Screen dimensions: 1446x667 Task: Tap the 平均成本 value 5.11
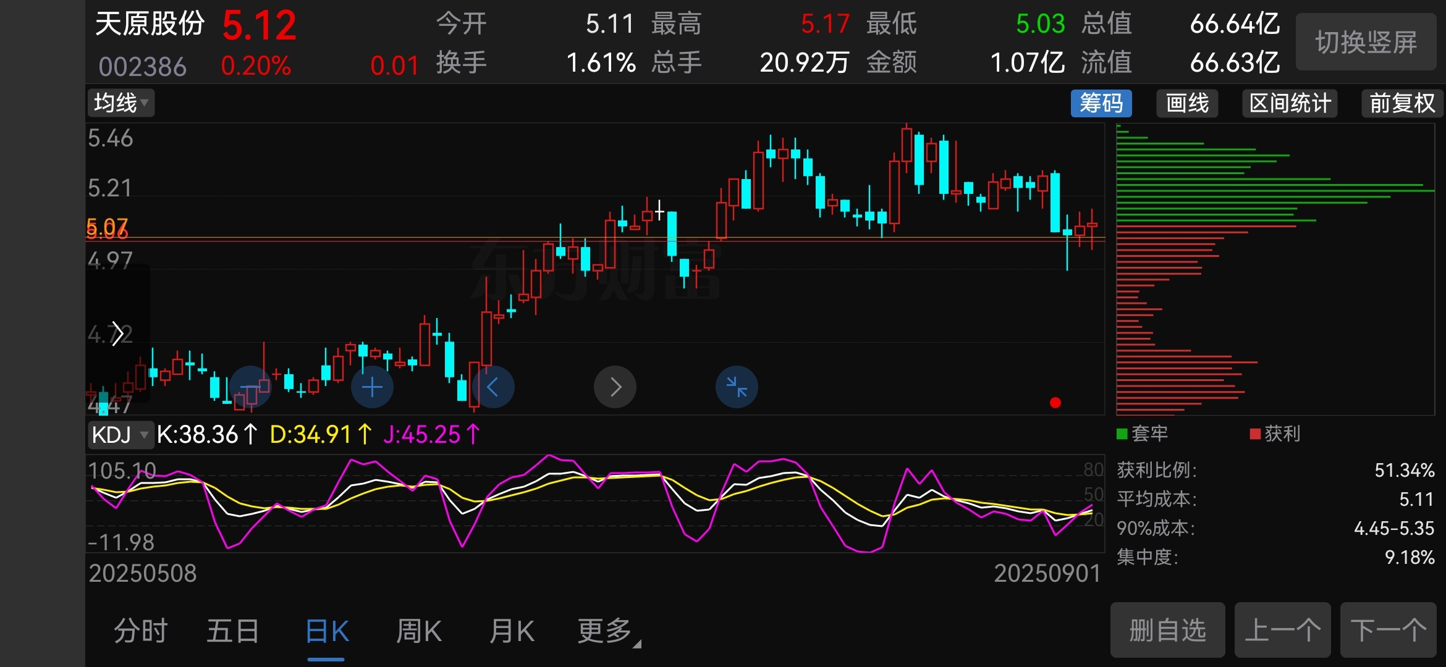(x=1416, y=499)
